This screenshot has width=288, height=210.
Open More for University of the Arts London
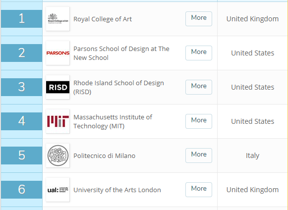[x=199, y=189]
